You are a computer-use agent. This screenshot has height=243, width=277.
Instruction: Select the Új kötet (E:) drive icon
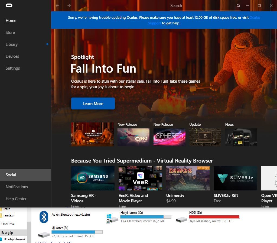[44, 235]
